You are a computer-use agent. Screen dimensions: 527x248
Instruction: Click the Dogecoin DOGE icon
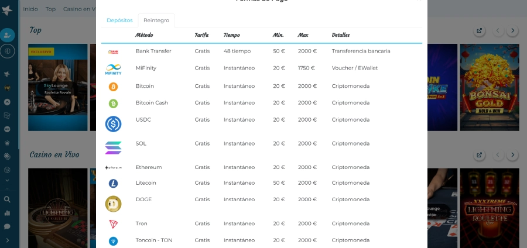(x=113, y=204)
